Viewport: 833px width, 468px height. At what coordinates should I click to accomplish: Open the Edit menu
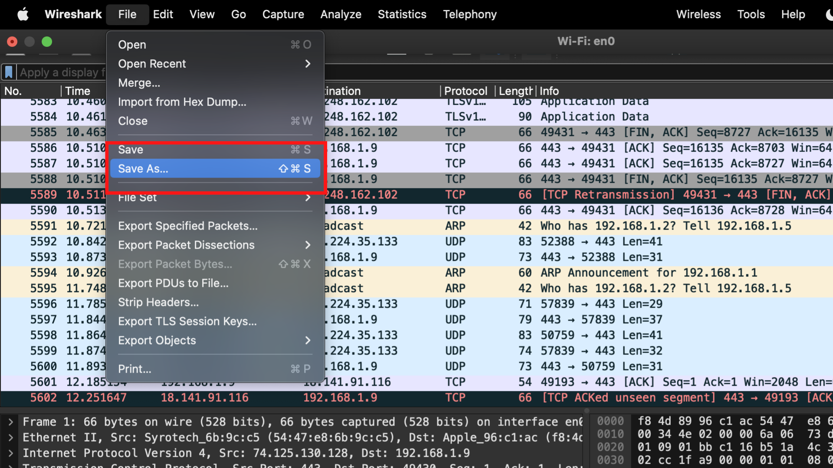[163, 14]
